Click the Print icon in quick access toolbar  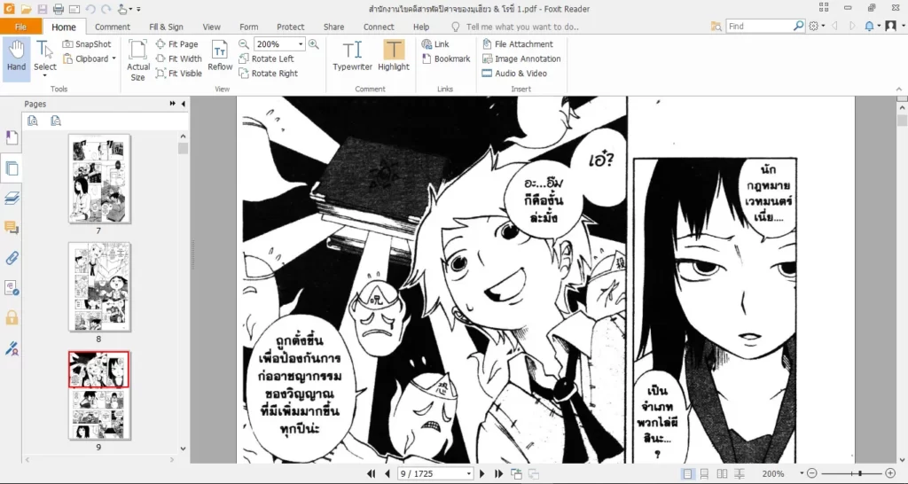[58, 9]
